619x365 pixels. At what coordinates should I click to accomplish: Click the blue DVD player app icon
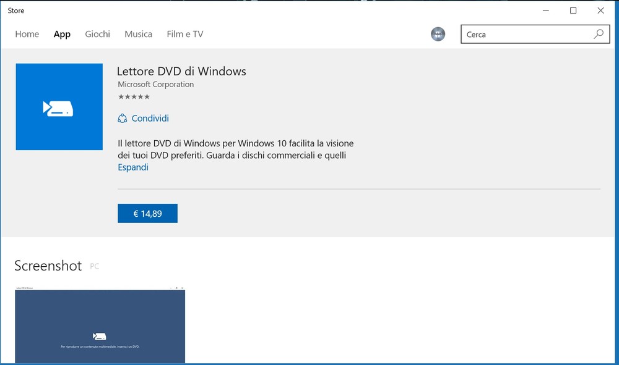[x=59, y=107]
